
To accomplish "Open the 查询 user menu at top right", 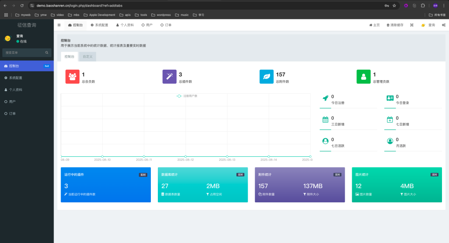I will tap(428, 25).
